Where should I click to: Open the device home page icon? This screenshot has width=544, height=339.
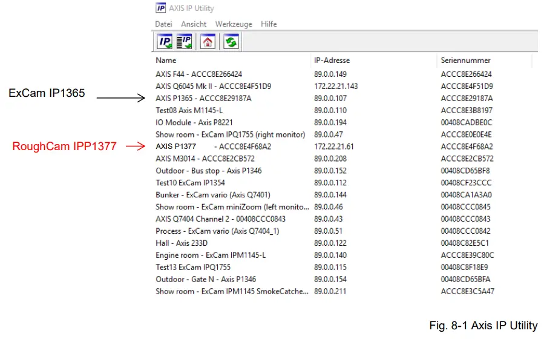click(208, 42)
